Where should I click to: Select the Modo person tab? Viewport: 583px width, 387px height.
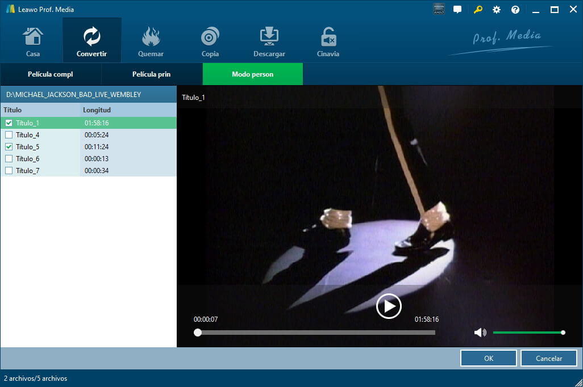[253, 74]
